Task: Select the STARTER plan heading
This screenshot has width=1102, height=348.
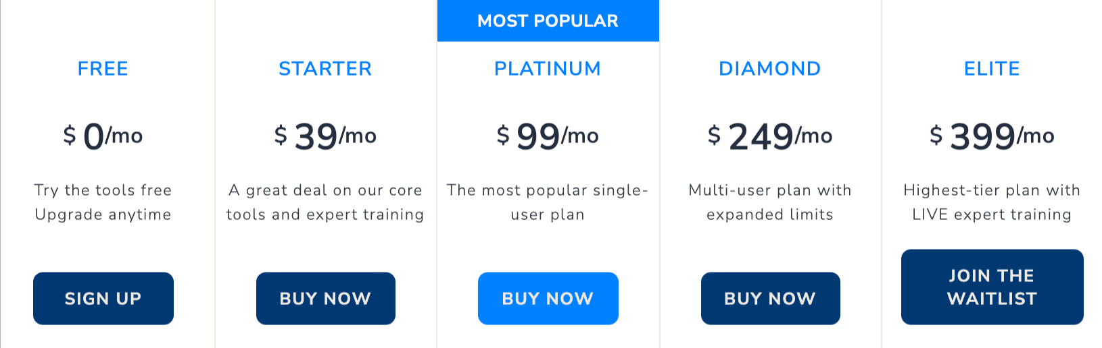Action: point(325,69)
